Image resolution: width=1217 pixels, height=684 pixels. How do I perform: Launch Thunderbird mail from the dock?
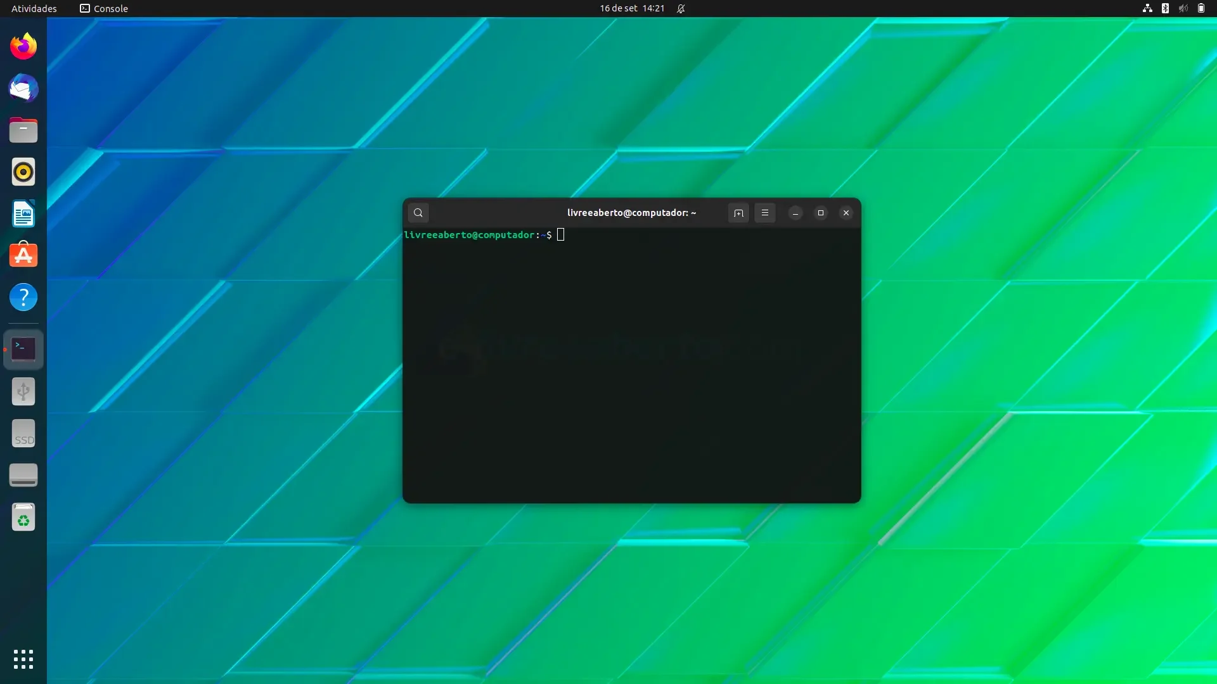23,88
